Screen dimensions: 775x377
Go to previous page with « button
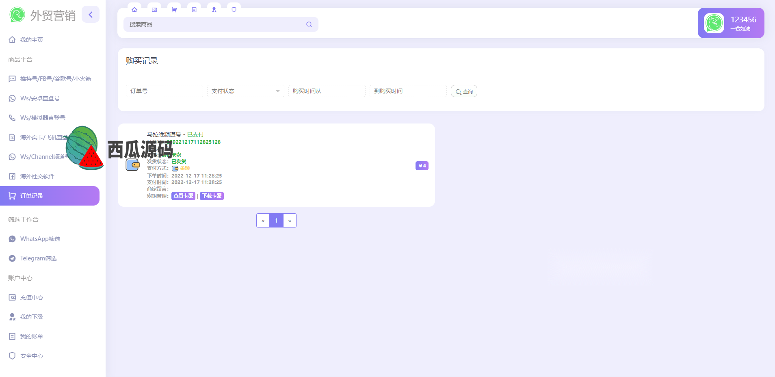263,221
